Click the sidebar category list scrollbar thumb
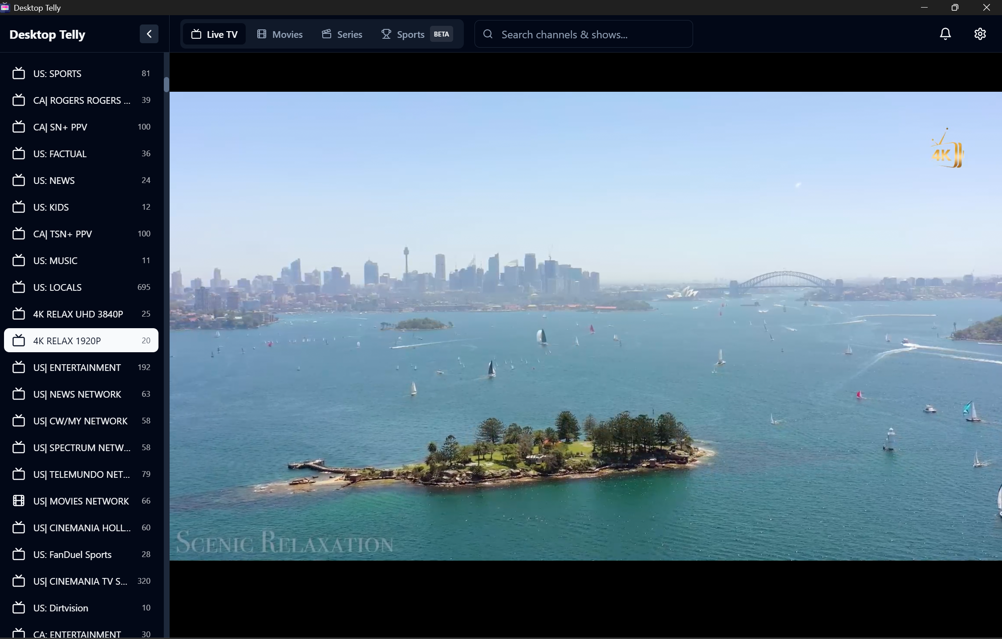The image size is (1002, 639). 166,85
